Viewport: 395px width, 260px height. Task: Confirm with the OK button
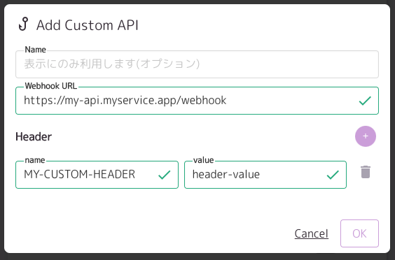click(x=359, y=233)
